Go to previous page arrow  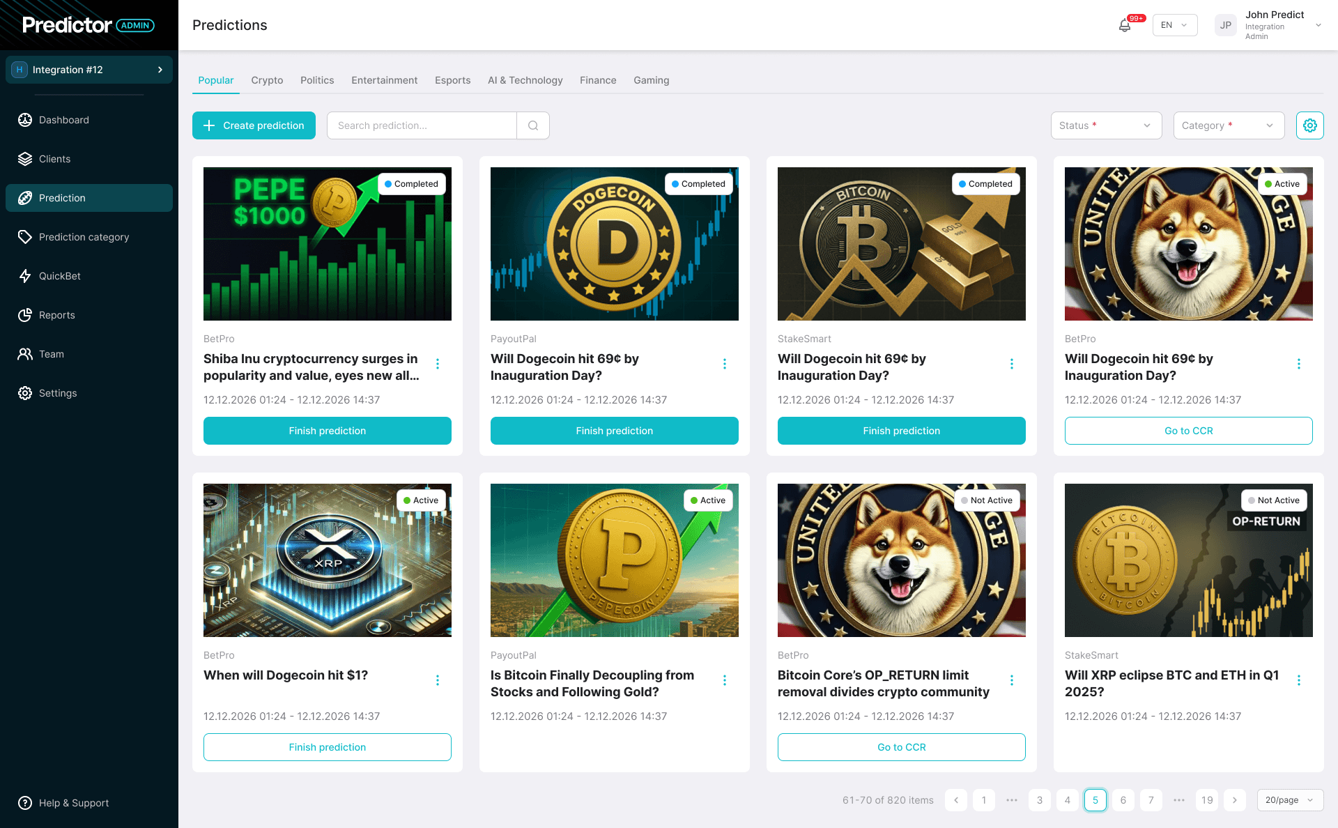[956, 800]
